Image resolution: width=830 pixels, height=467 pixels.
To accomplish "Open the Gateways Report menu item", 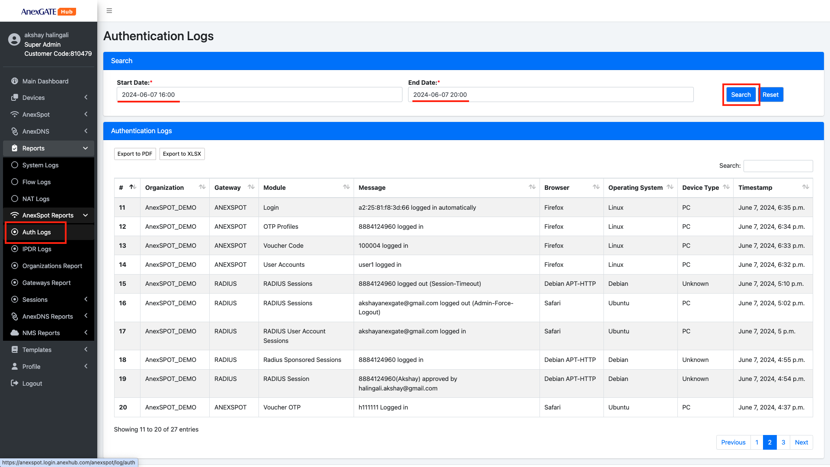I will pos(46,283).
